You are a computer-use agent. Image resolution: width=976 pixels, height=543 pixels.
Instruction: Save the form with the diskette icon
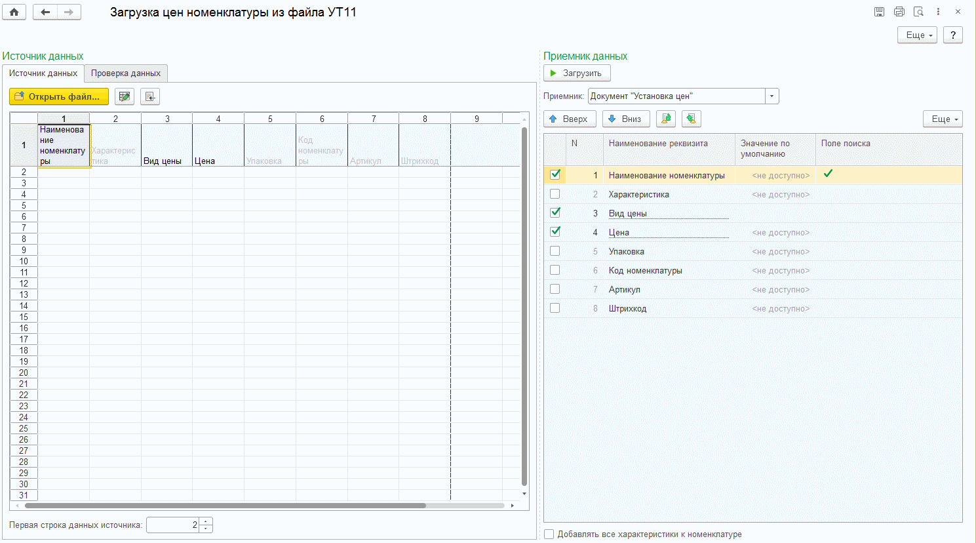pos(879,12)
